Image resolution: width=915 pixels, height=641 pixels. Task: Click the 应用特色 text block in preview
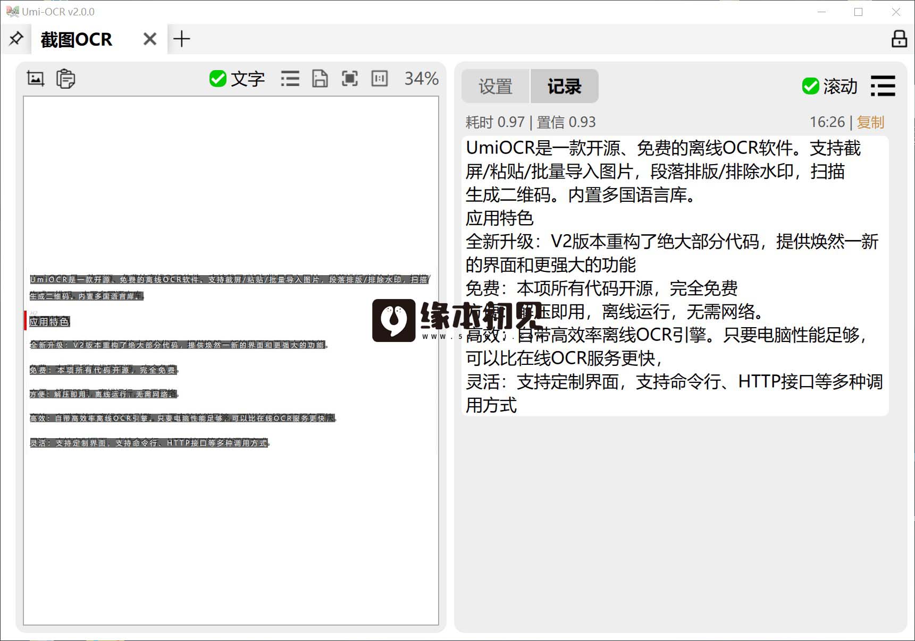(x=49, y=322)
